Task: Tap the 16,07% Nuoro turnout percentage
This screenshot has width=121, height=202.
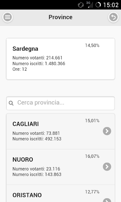Action: 92,156
